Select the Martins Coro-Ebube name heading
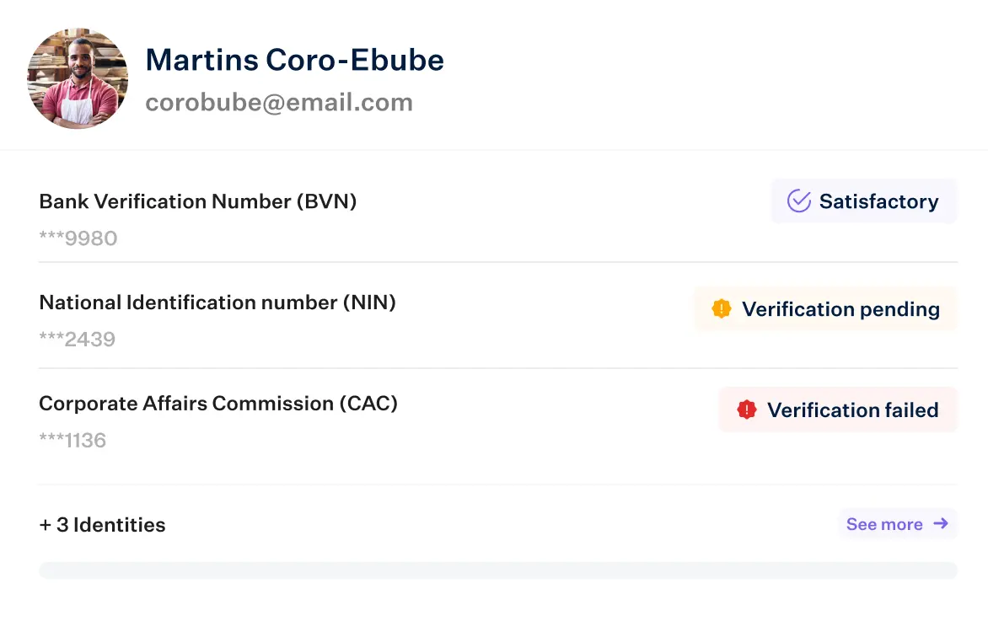Screen dimensions: 988x621 295,60
